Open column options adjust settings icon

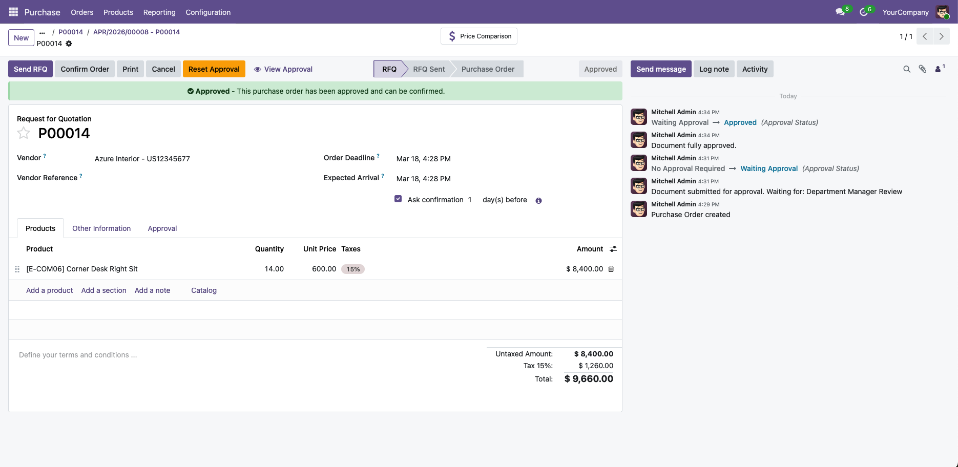tap(613, 249)
